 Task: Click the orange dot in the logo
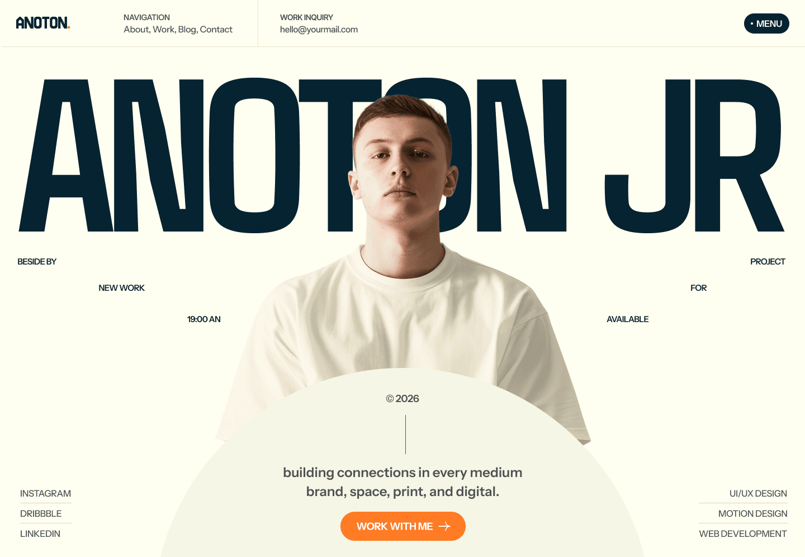click(69, 27)
